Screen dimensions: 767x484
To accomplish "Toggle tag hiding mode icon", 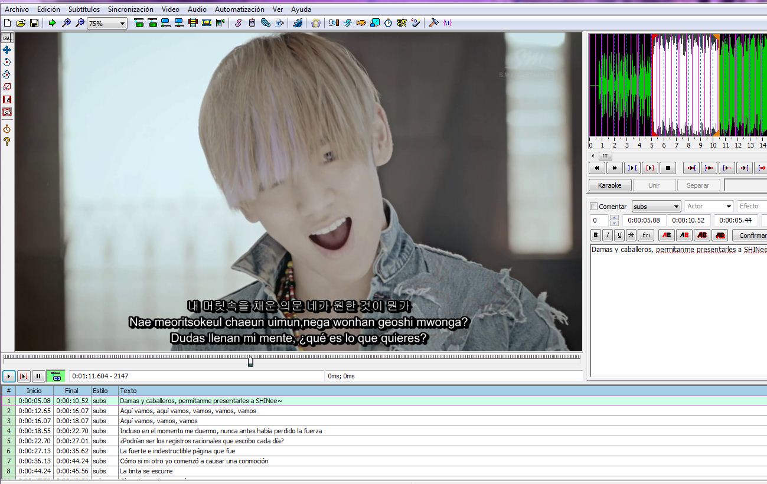I will 448,23.
